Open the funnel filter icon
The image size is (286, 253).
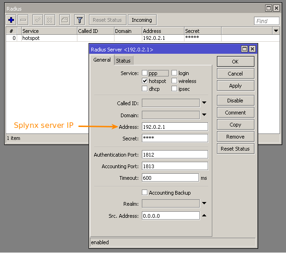[79, 20]
